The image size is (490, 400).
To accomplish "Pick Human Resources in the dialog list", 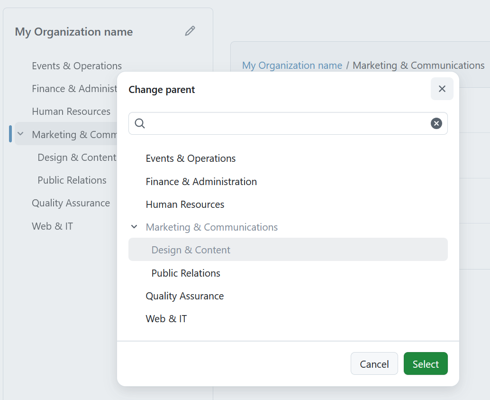I will tap(185, 205).
